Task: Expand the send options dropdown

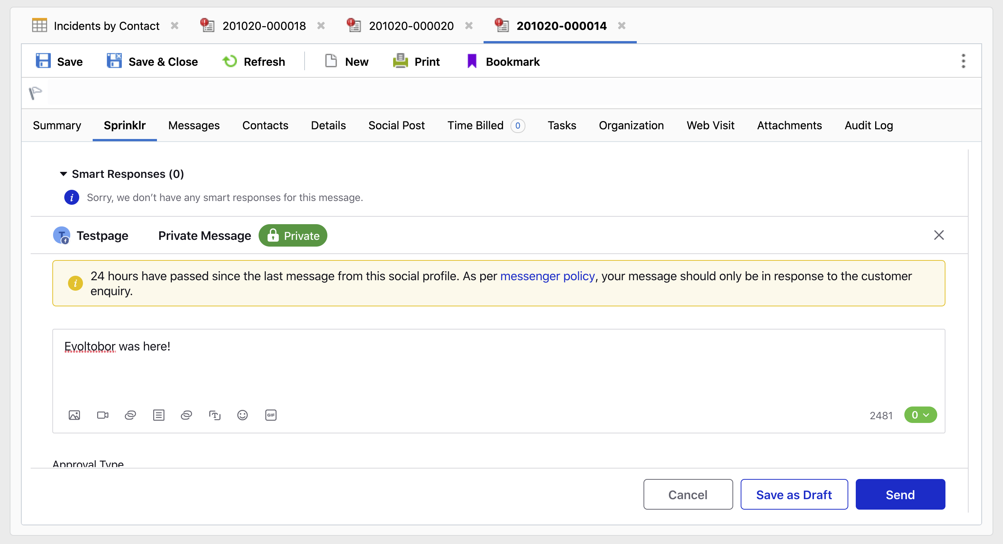Action: [x=927, y=415]
